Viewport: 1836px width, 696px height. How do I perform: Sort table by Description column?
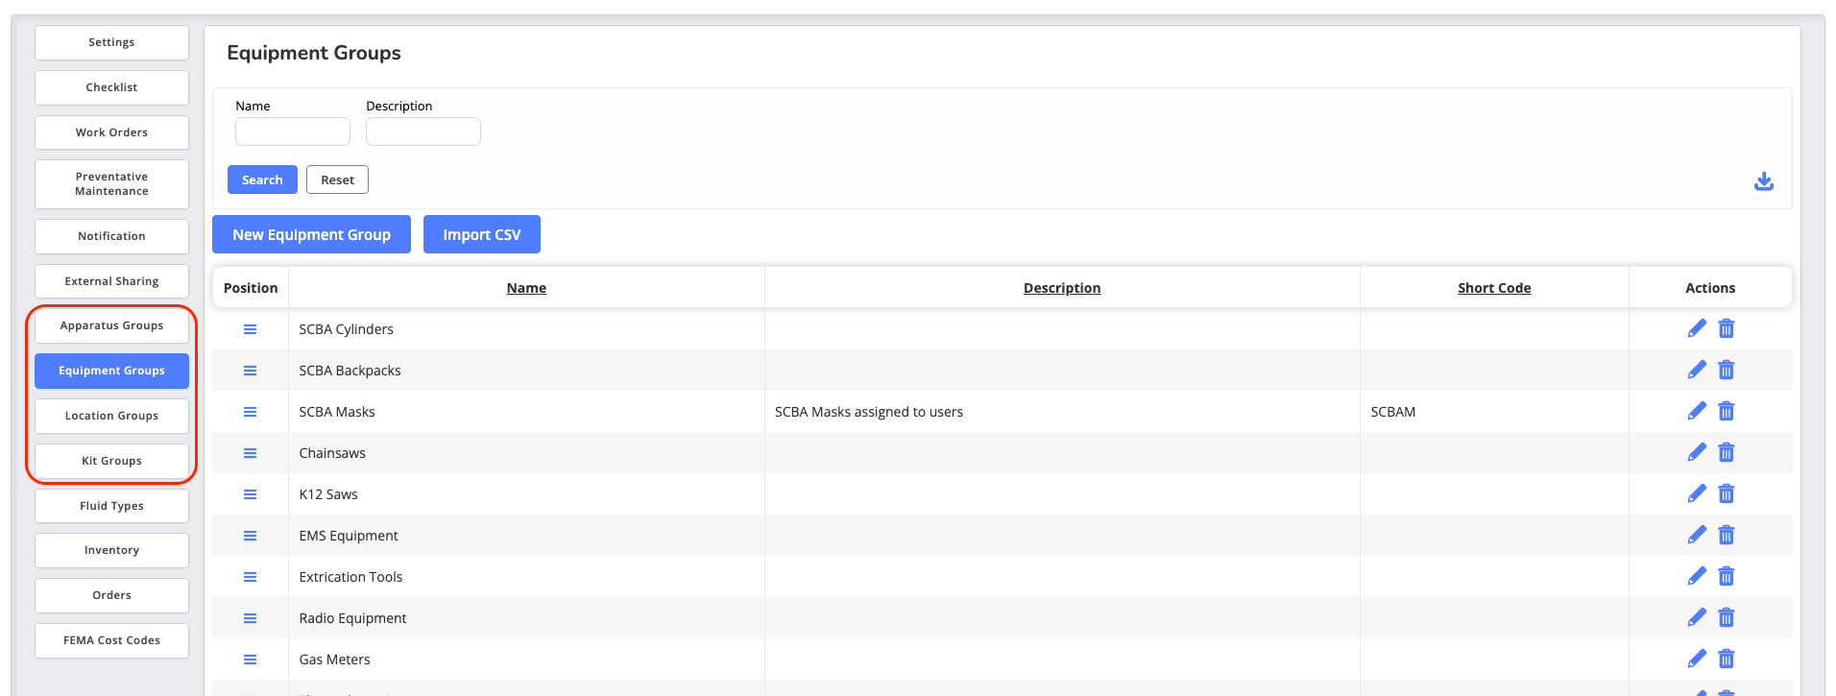[x=1062, y=288]
